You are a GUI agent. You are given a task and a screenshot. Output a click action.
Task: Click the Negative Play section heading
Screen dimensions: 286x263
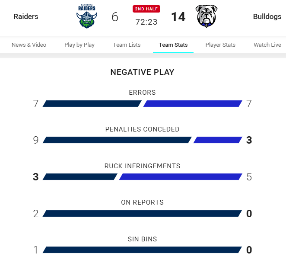point(142,72)
